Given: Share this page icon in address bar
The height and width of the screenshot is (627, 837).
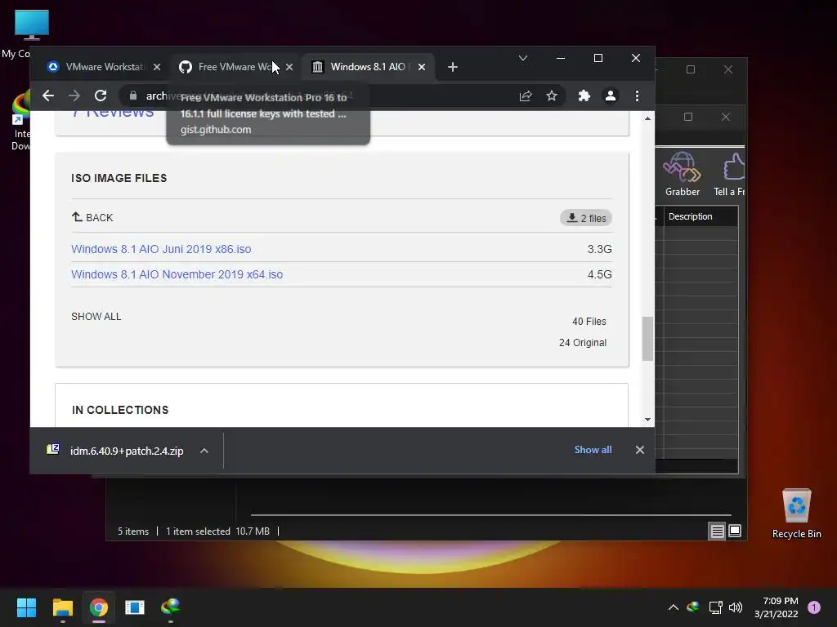Looking at the screenshot, I should [x=526, y=96].
